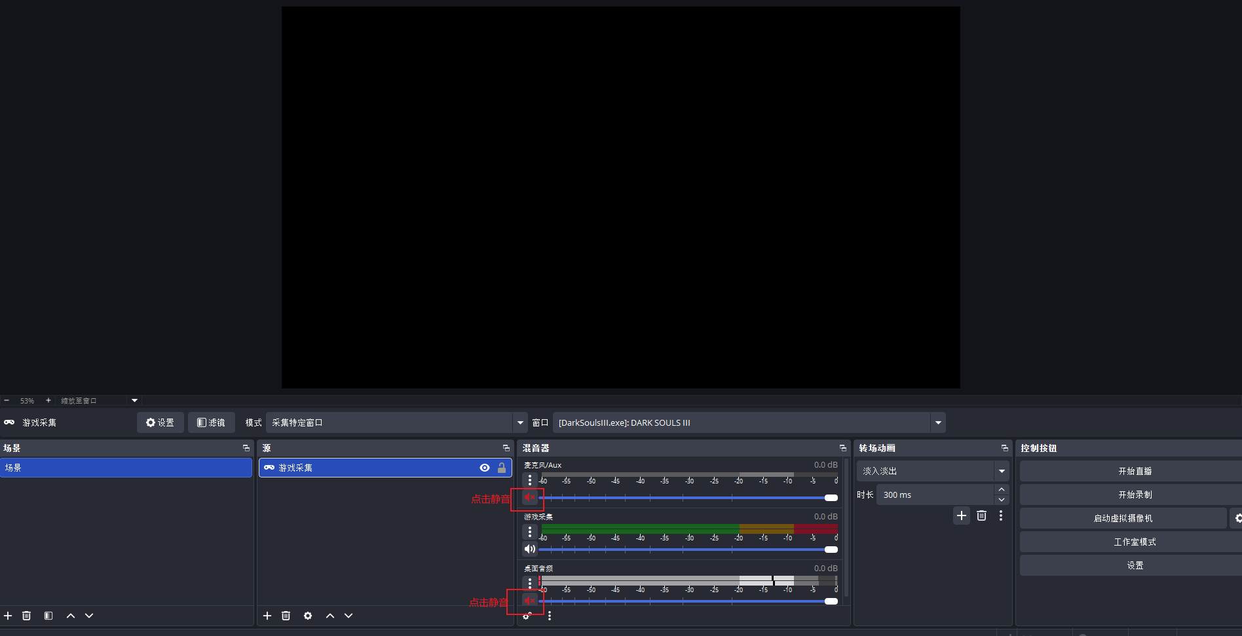Hide the 游戏采集 source with the eye icon
This screenshot has width=1242, height=636.
point(484,468)
